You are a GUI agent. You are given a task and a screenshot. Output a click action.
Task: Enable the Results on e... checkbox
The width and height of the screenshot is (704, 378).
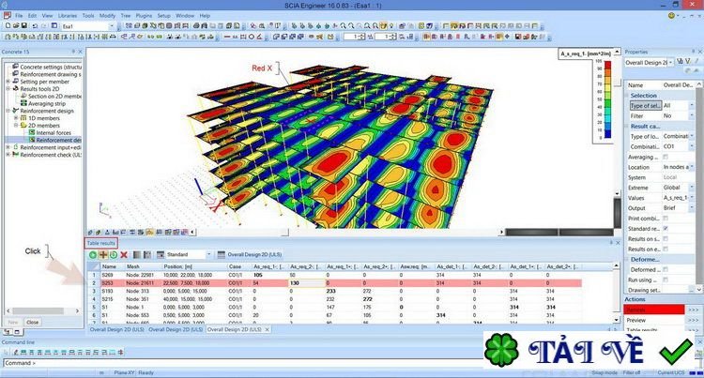pos(666,249)
